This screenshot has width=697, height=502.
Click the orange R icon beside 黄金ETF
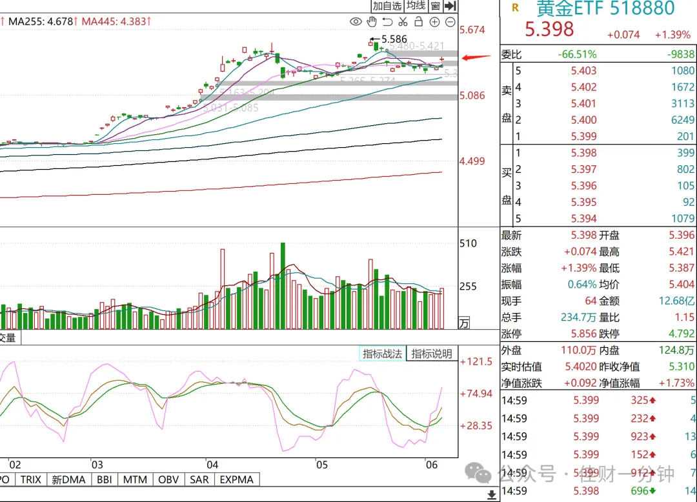515,8
